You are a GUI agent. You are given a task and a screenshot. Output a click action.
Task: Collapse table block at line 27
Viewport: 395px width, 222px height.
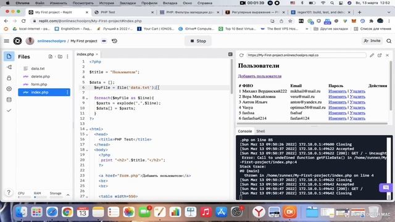point(87,197)
